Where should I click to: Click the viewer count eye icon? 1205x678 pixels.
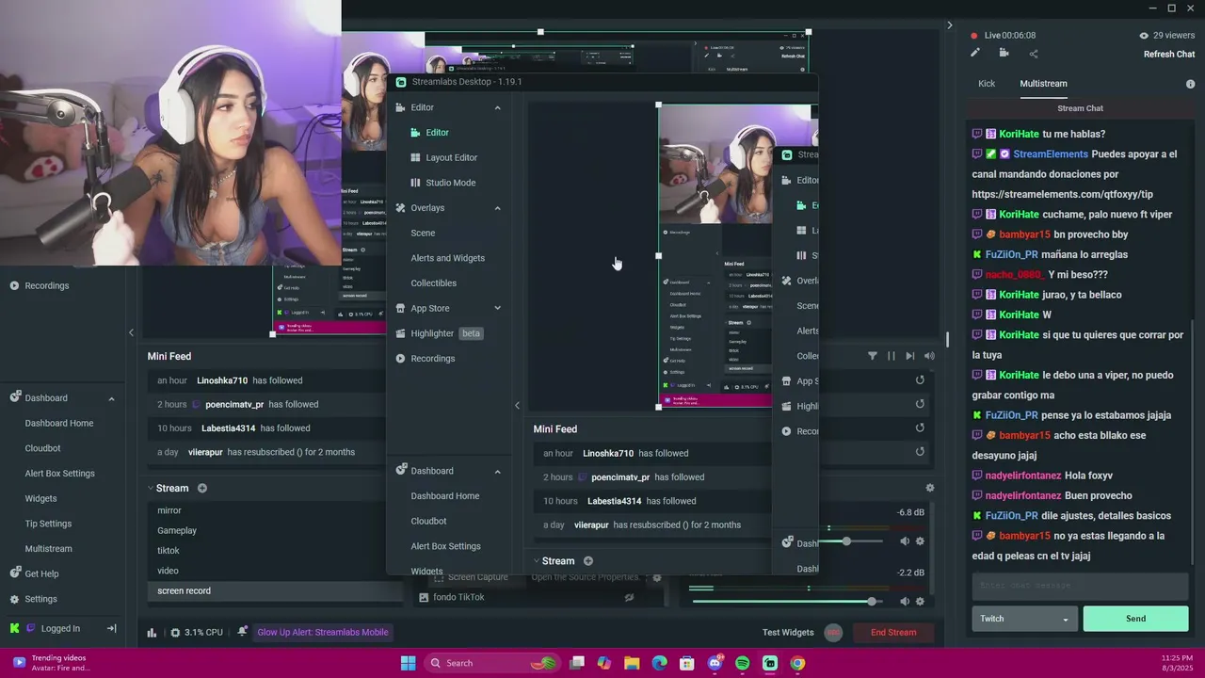click(x=1144, y=35)
